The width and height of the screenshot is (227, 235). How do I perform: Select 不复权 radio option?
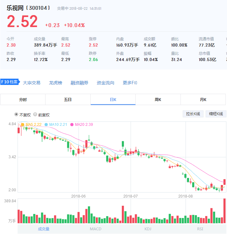click(16, 114)
